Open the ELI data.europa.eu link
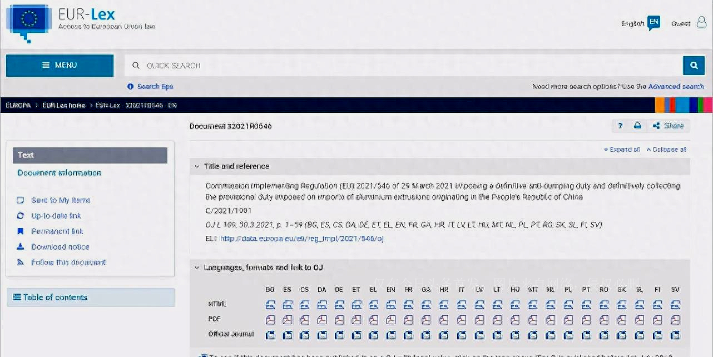 pyautogui.click(x=301, y=239)
